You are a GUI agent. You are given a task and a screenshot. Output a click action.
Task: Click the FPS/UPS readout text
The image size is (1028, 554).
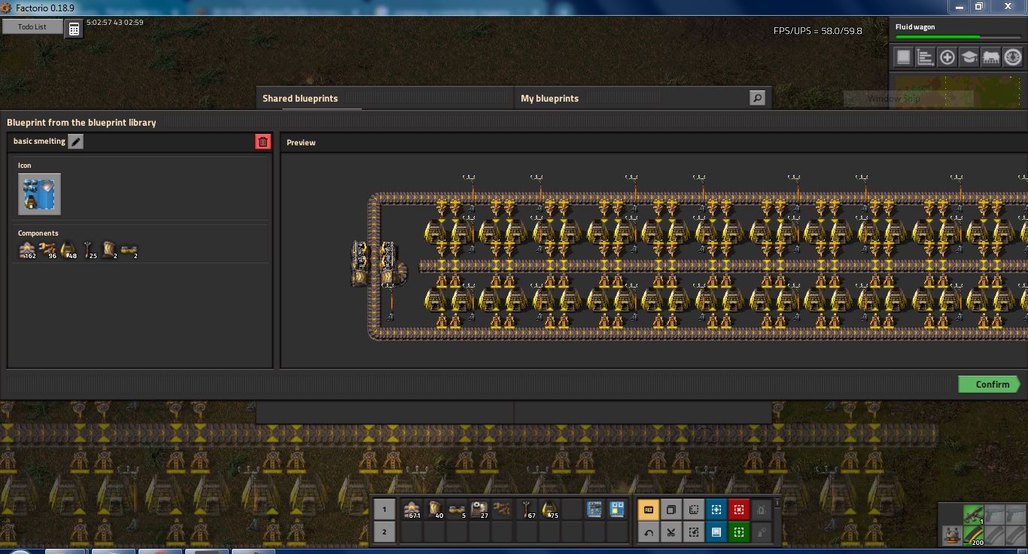click(818, 31)
